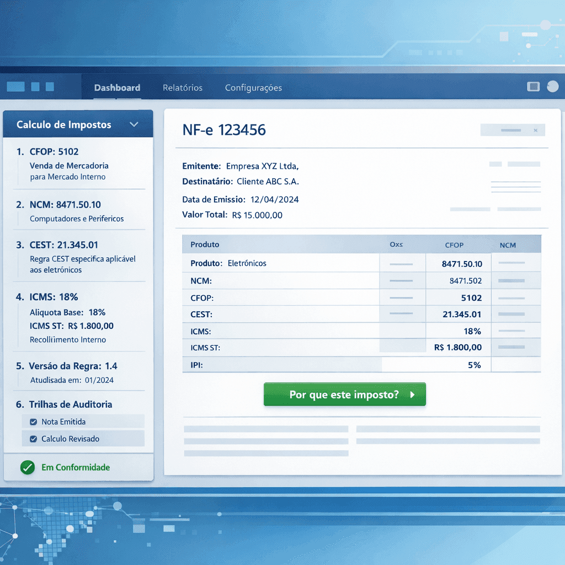This screenshot has height=565, width=565.
Task: Click the 21.345.01 cell in CEST row
Action: 462,314
